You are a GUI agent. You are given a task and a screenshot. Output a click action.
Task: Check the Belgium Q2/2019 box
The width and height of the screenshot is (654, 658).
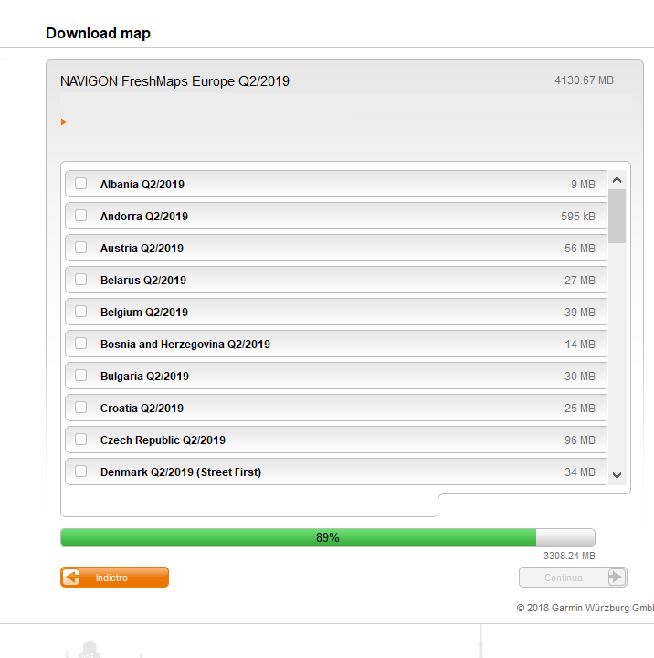pyautogui.click(x=81, y=312)
